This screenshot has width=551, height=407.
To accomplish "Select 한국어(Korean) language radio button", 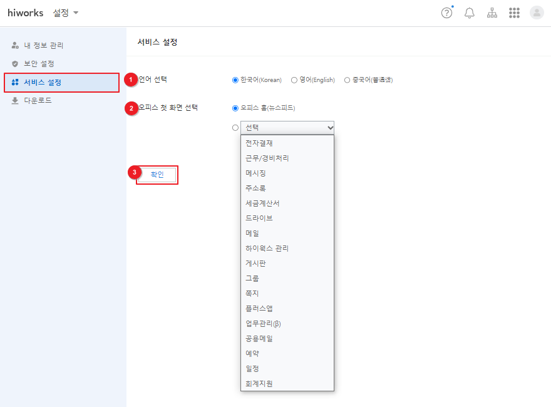I will pos(235,80).
